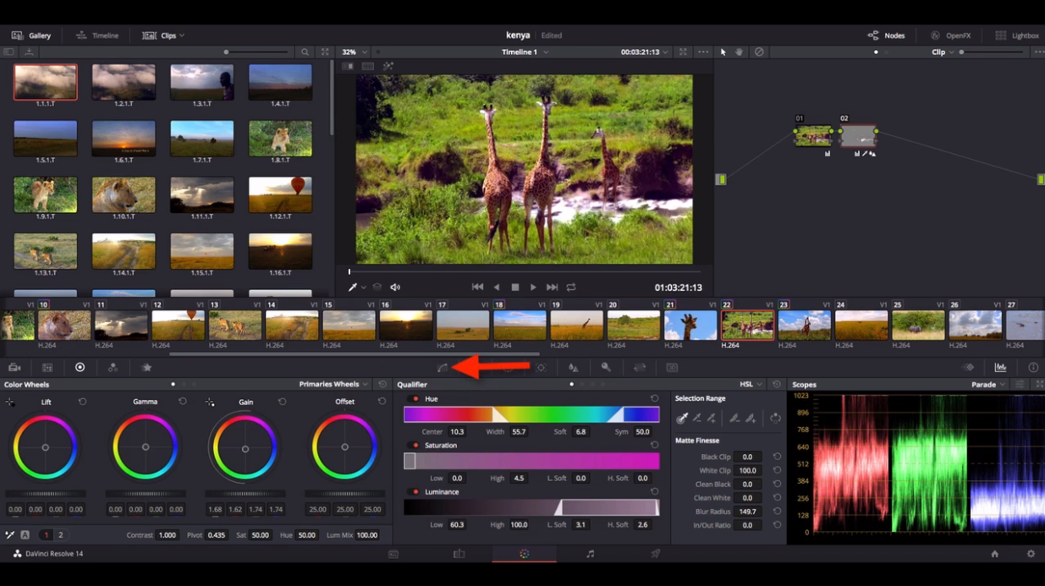Viewport: 1045px width, 586px height.
Task: Adjust the Gain master wheel slider
Action: [x=245, y=494]
